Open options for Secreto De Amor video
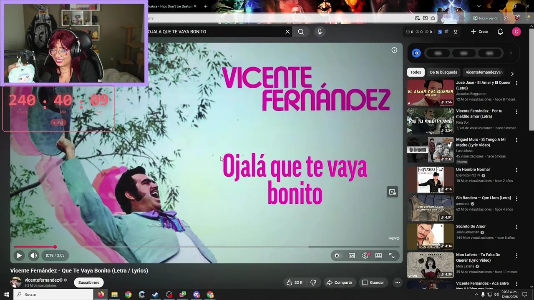Viewport: 534px width, 300px height. click(x=516, y=227)
